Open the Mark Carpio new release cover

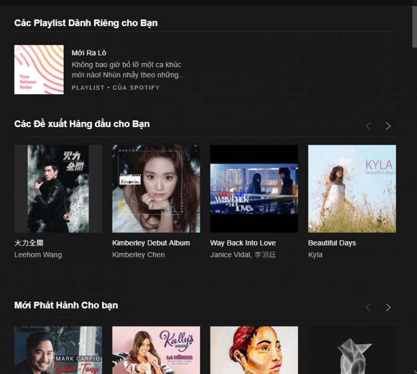tap(58, 350)
